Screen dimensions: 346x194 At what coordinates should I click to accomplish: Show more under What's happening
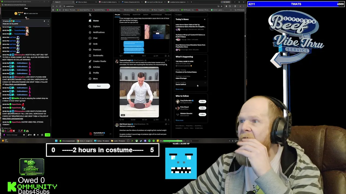point(179,89)
